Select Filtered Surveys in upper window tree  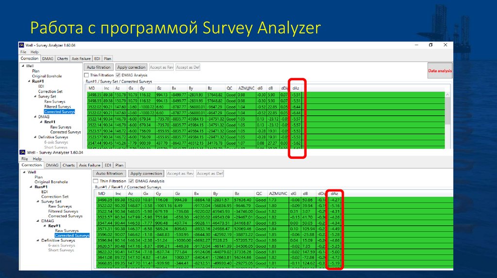click(x=57, y=107)
